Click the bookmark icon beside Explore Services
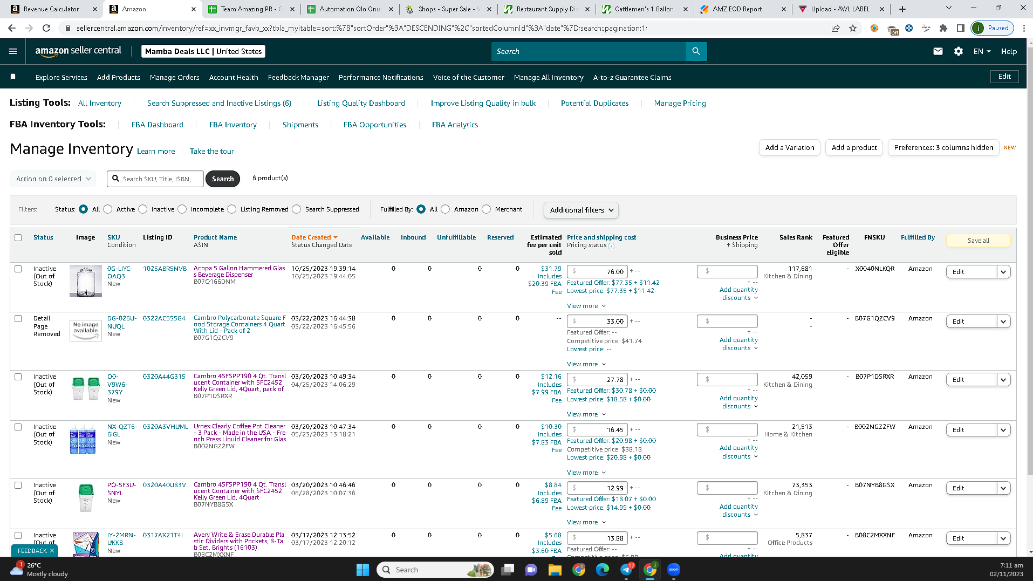Viewport: 1033px width, 581px height. [x=13, y=77]
